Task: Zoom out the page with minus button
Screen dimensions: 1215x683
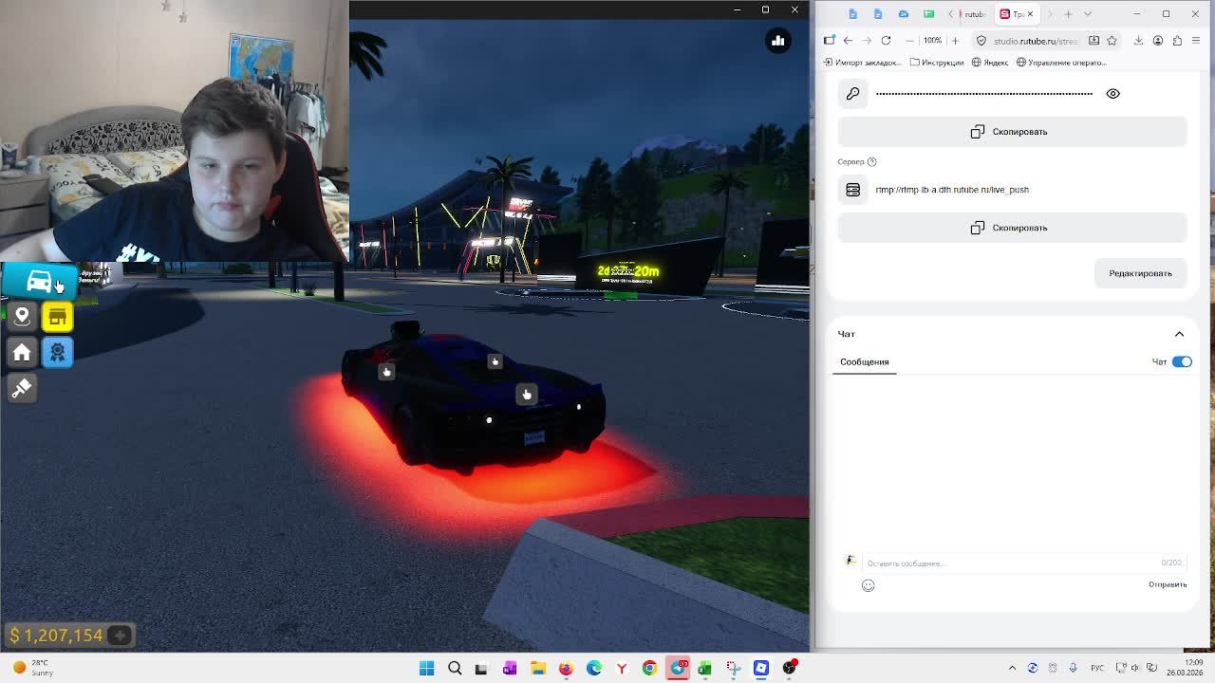Action: point(910,41)
